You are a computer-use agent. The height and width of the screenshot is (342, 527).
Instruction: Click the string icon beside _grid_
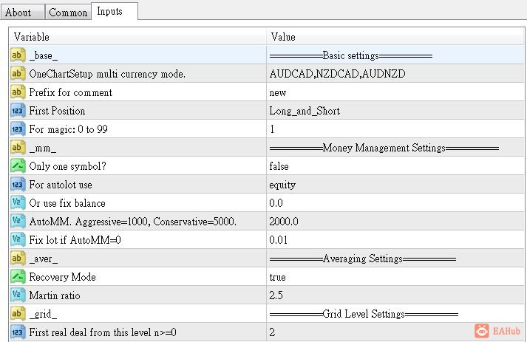tap(18, 314)
